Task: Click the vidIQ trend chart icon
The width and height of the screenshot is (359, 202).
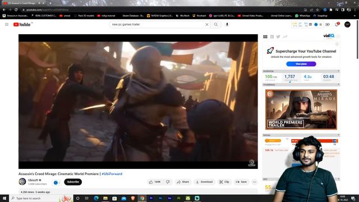Action: [x=285, y=36]
